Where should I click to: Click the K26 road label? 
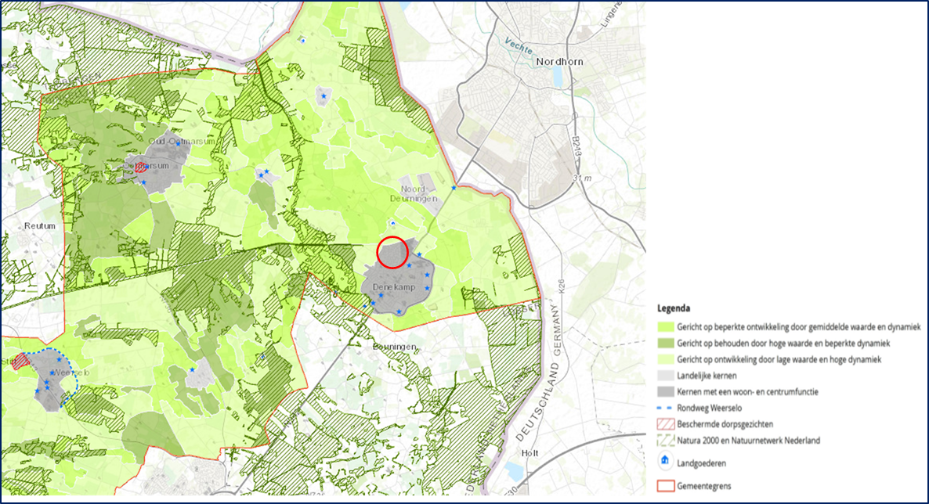click(562, 286)
